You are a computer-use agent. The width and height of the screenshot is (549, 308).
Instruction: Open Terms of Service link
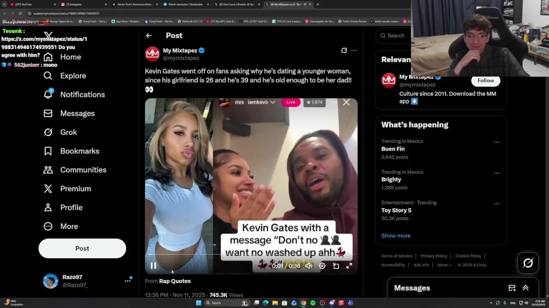click(397, 256)
